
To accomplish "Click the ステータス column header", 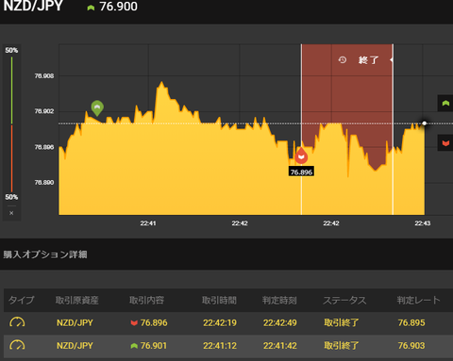I will [344, 300].
